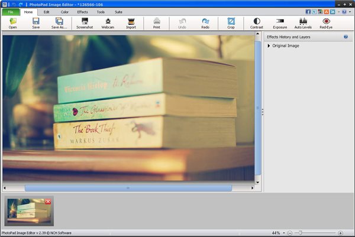
Task: Save the image with the Save icon
Action: click(35, 23)
